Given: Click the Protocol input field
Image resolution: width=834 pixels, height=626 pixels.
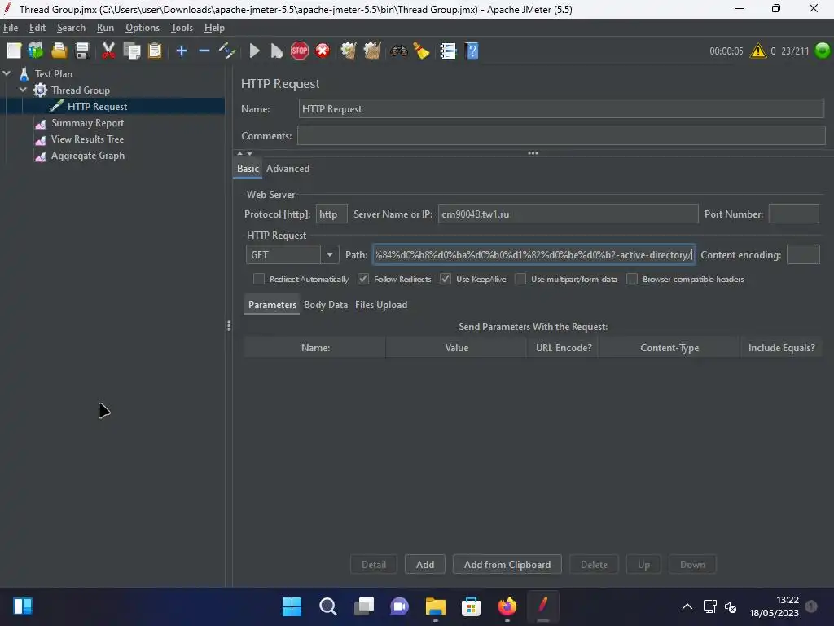Looking at the screenshot, I should tap(331, 214).
